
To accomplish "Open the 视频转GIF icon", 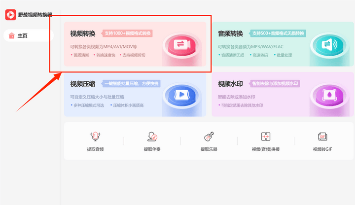I will [322, 137].
